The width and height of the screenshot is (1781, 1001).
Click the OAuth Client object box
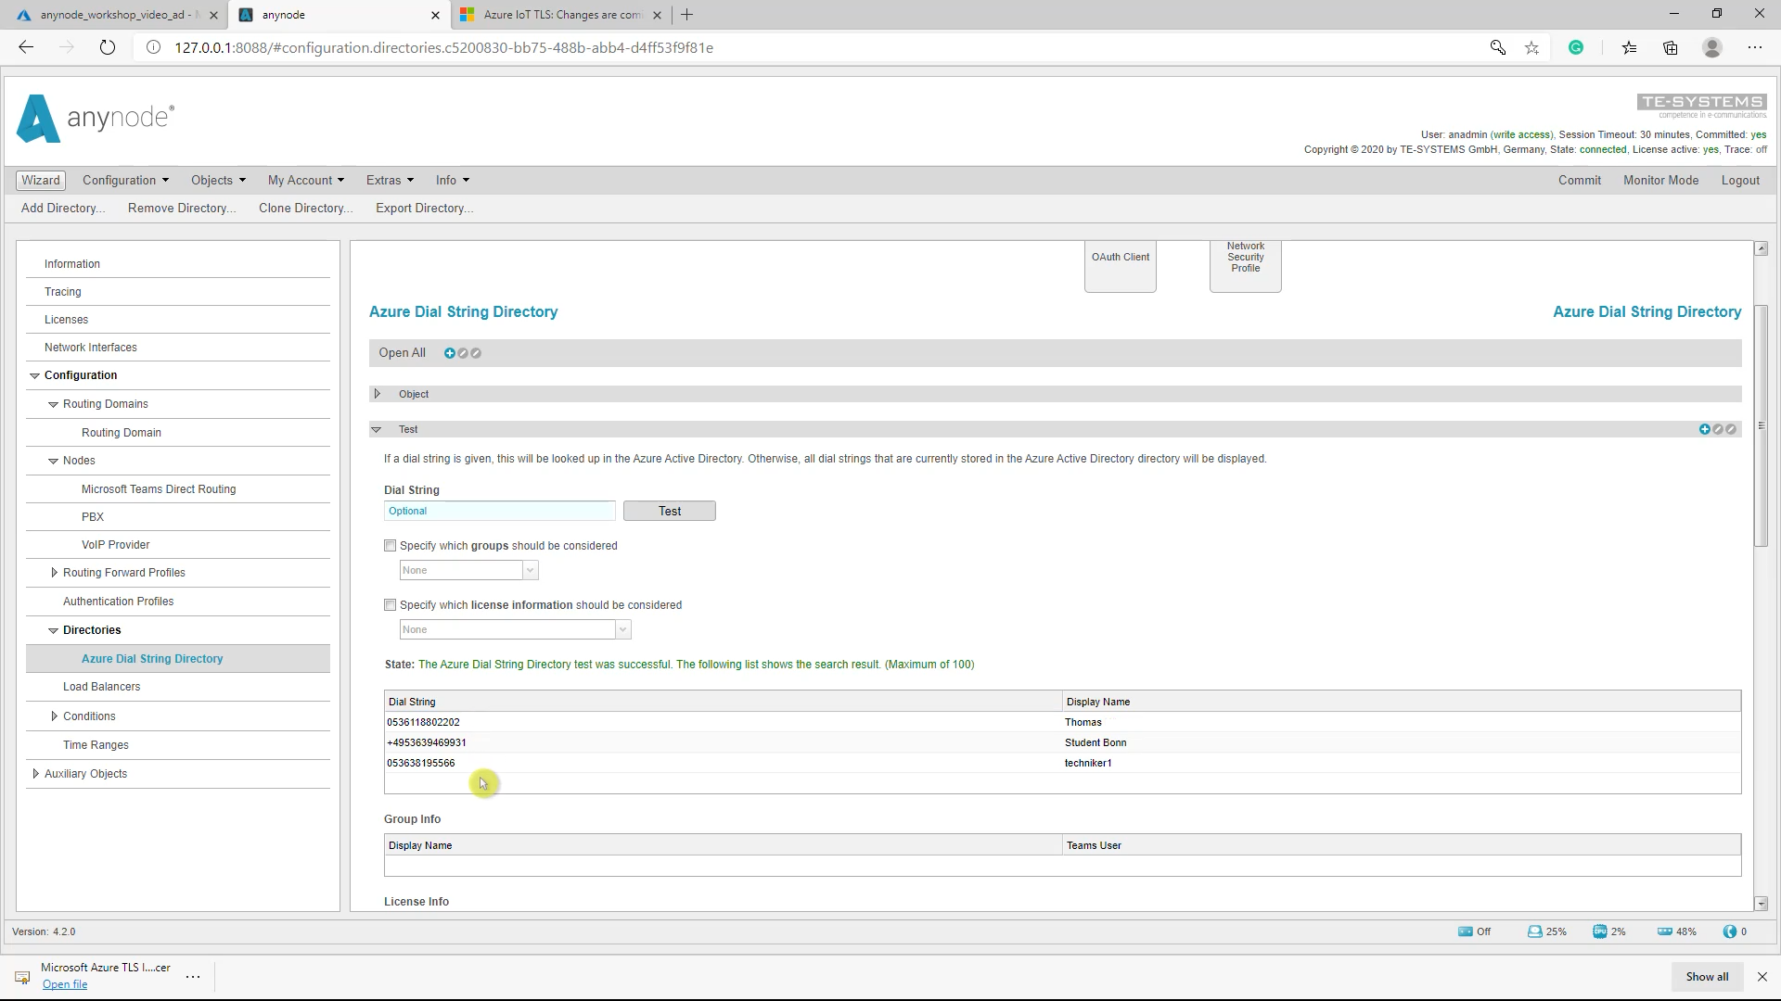(x=1121, y=266)
